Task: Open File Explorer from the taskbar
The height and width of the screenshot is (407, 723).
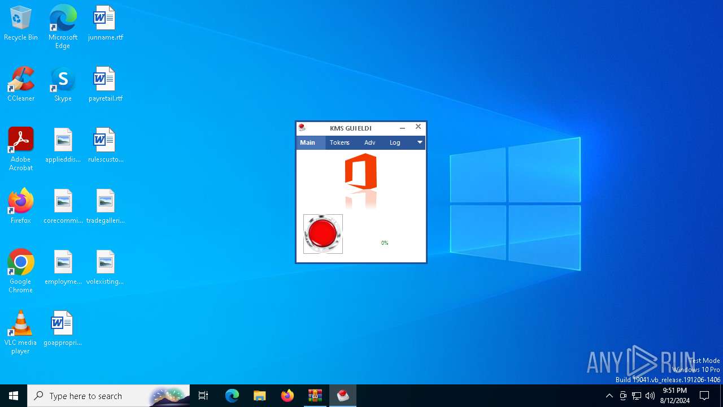Action: click(x=260, y=396)
